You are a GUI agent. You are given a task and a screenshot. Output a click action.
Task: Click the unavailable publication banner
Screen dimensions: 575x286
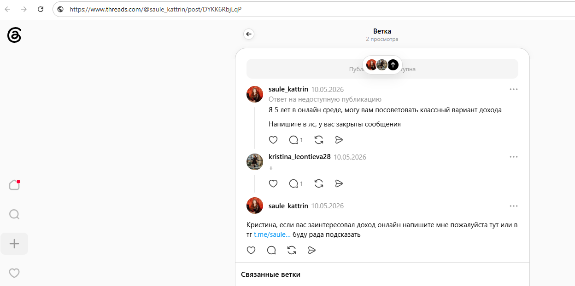pyautogui.click(x=382, y=69)
